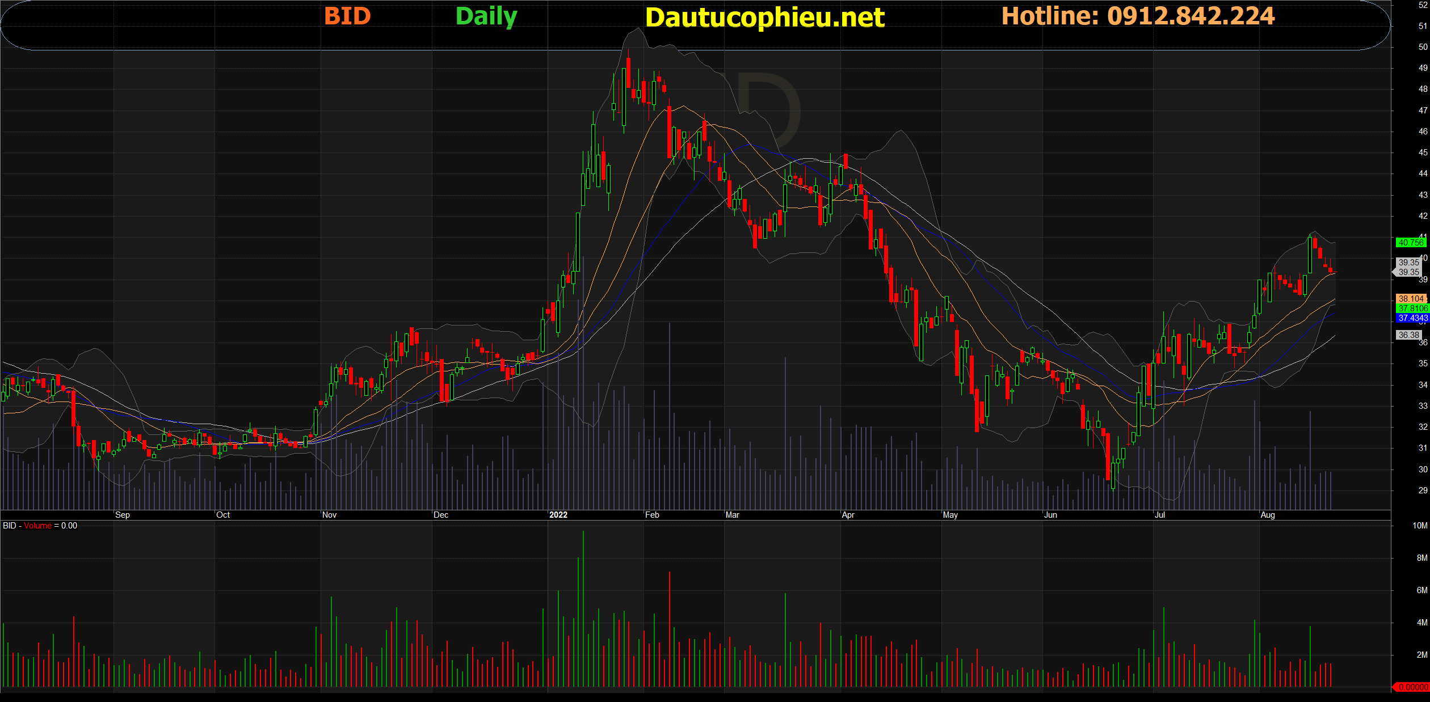1430x702 pixels.
Task: Click the BID ticker symbol title
Action: (x=347, y=16)
